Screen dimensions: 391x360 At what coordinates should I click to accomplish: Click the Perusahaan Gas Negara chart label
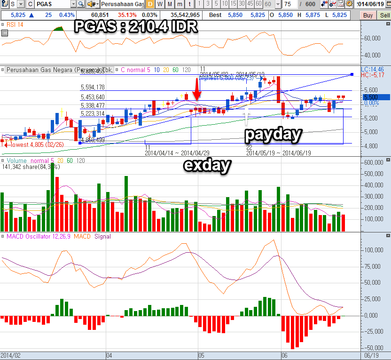[60, 70]
